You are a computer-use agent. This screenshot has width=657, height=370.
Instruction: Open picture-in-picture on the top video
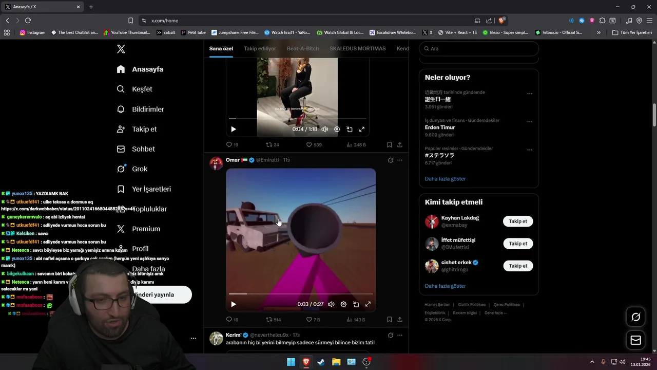point(349,129)
